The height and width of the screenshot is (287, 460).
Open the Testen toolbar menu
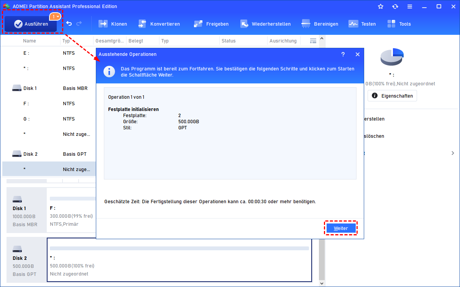362,24
